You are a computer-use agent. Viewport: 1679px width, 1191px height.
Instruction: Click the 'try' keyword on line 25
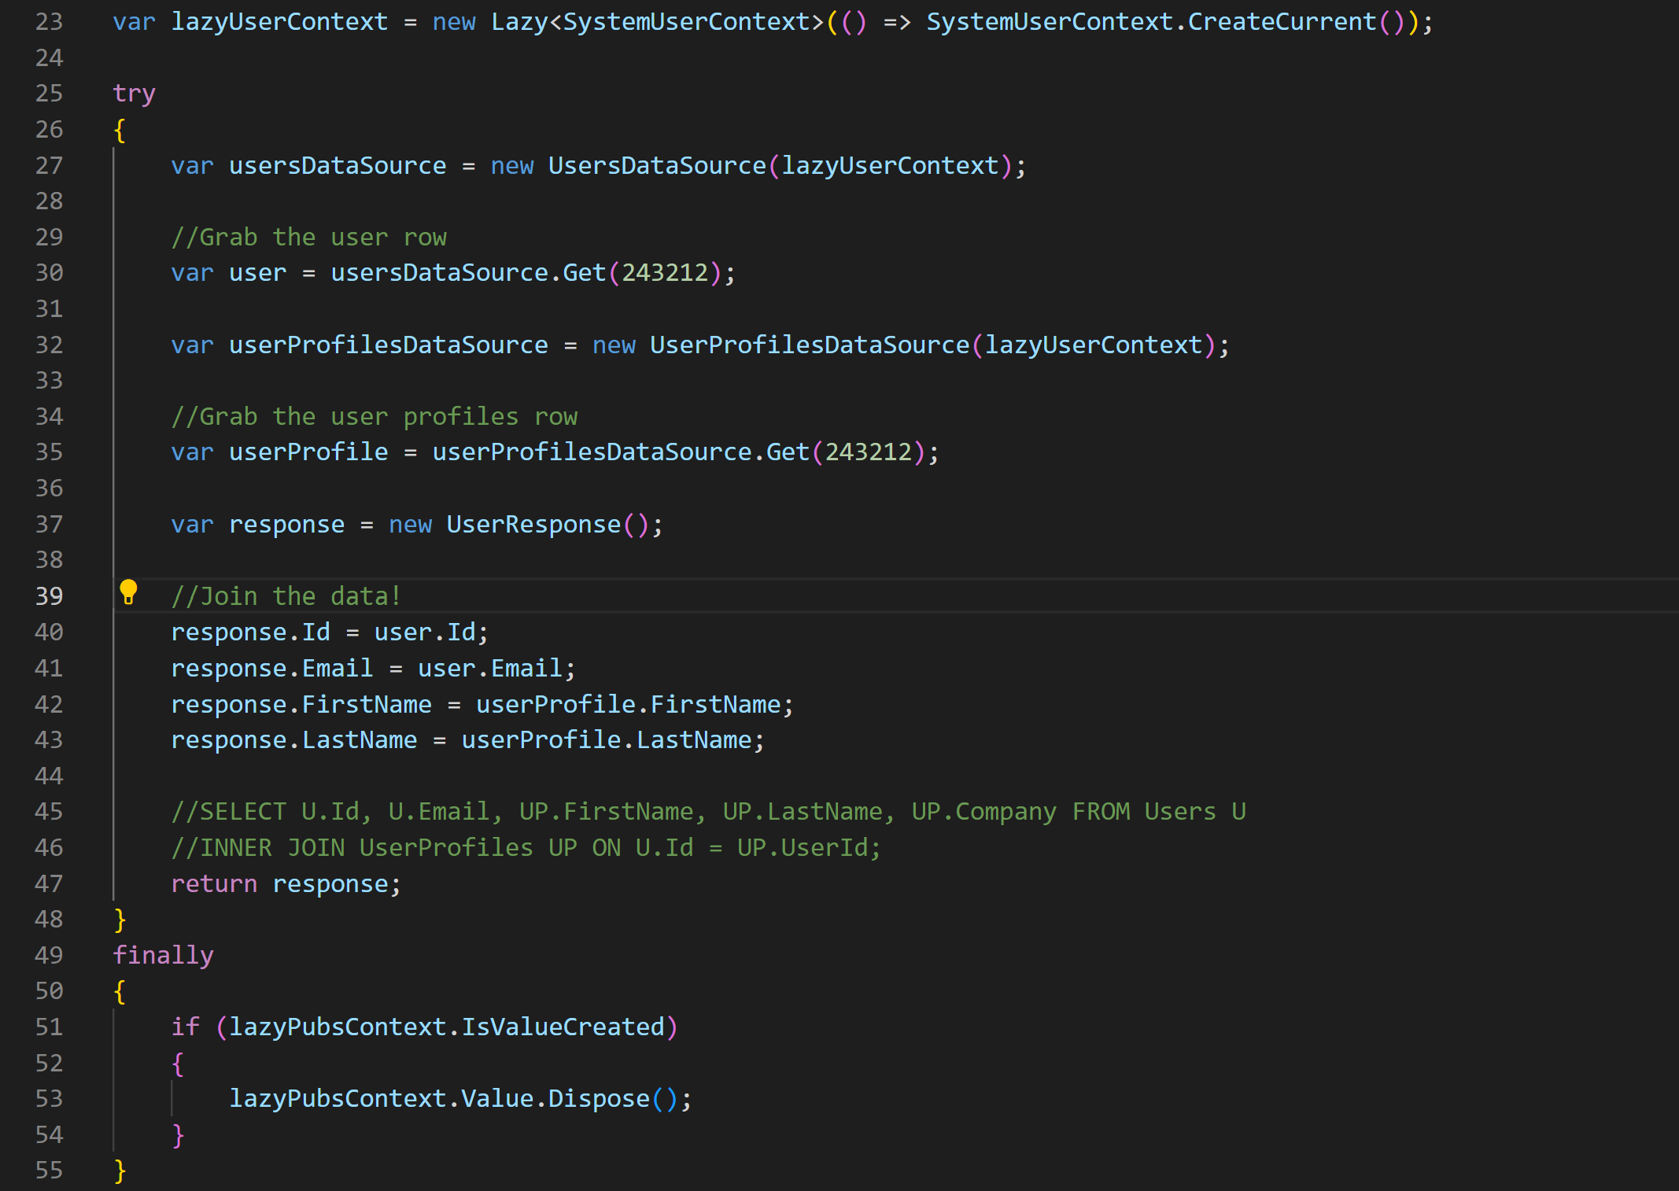pyautogui.click(x=134, y=94)
